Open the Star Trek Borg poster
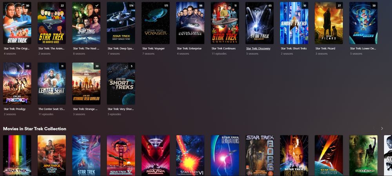The height and width of the screenshot is (176, 392). tap(260, 156)
